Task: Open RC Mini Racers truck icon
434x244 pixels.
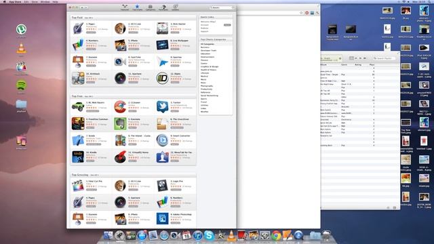Action: 78,107
